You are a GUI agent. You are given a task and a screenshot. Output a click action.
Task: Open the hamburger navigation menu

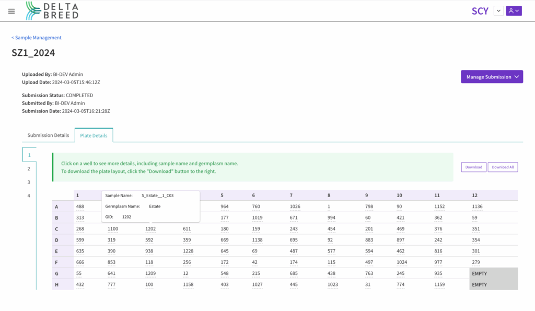[x=11, y=11]
